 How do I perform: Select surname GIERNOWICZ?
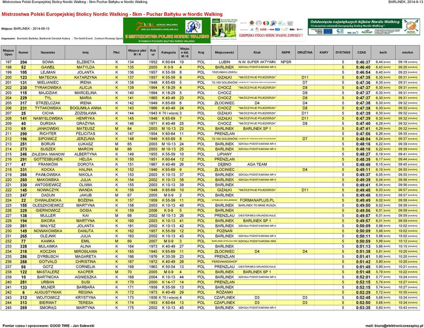(x=48, y=211)
